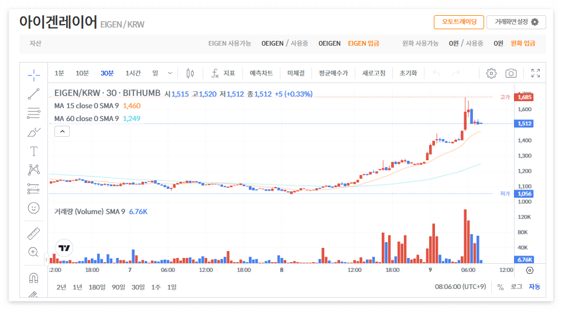
Task: Switch to 일 daily interval
Action: (155, 73)
